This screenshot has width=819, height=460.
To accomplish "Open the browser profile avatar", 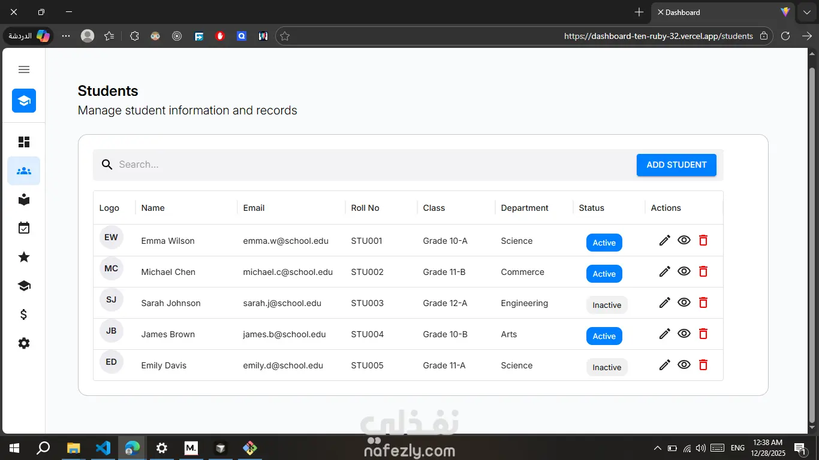I will click(x=88, y=36).
